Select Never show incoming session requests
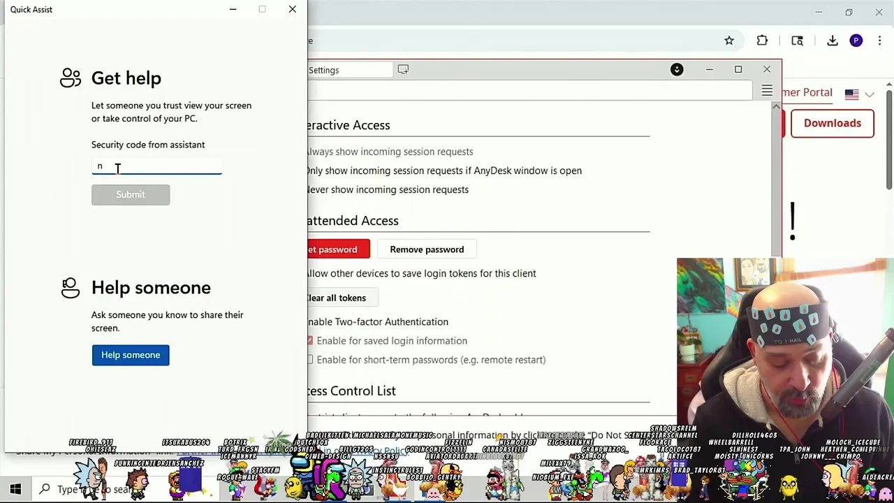Screen dimensions: 894x503 [388, 189]
